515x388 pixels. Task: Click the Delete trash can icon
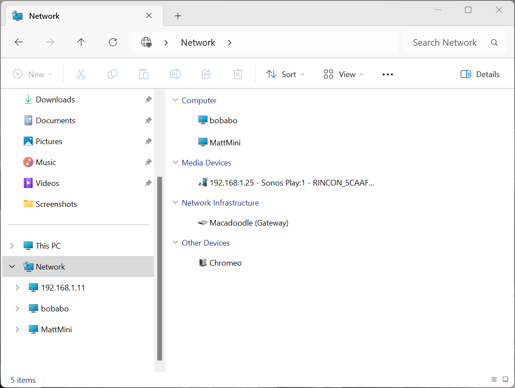coord(237,74)
